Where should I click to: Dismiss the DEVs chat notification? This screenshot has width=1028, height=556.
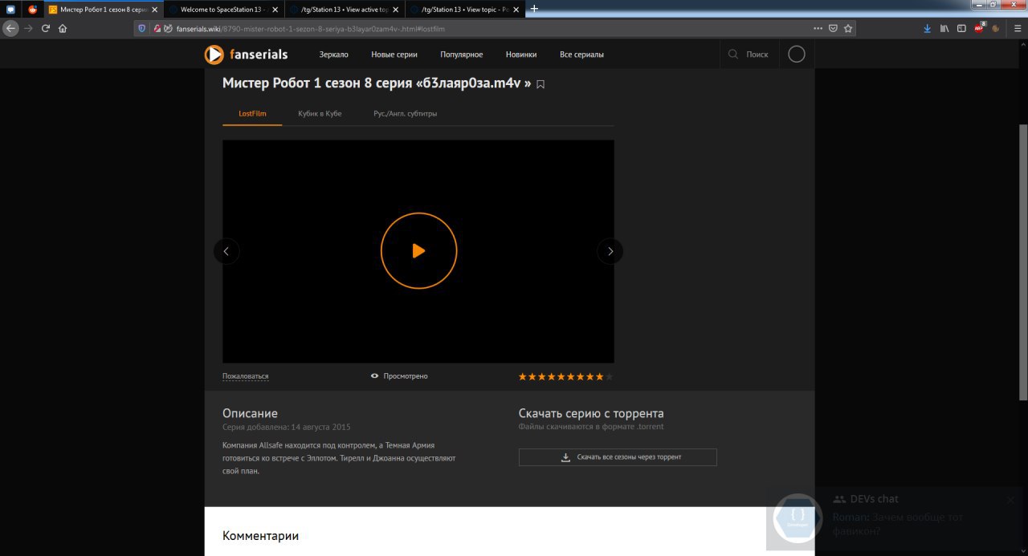click(1011, 500)
